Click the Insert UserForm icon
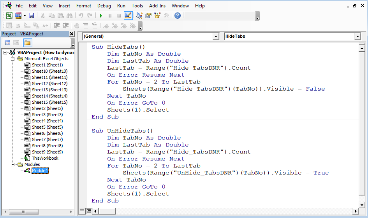This screenshot has height=218, width=368. (18, 16)
